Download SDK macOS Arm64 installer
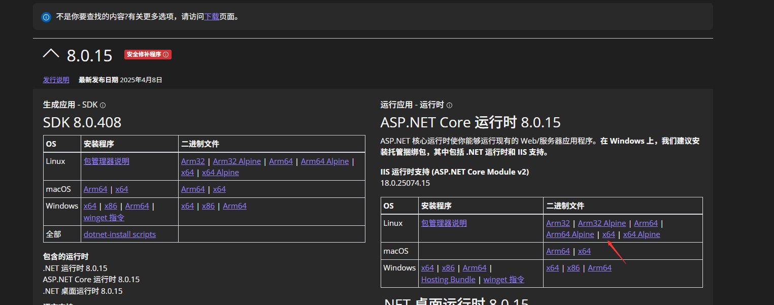The image size is (774, 305). click(x=95, y=189)
